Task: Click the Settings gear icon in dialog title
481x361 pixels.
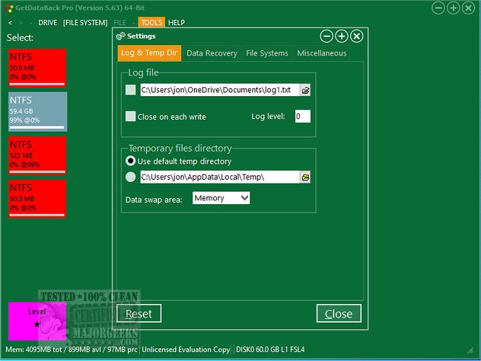Action: coord(121,36)
